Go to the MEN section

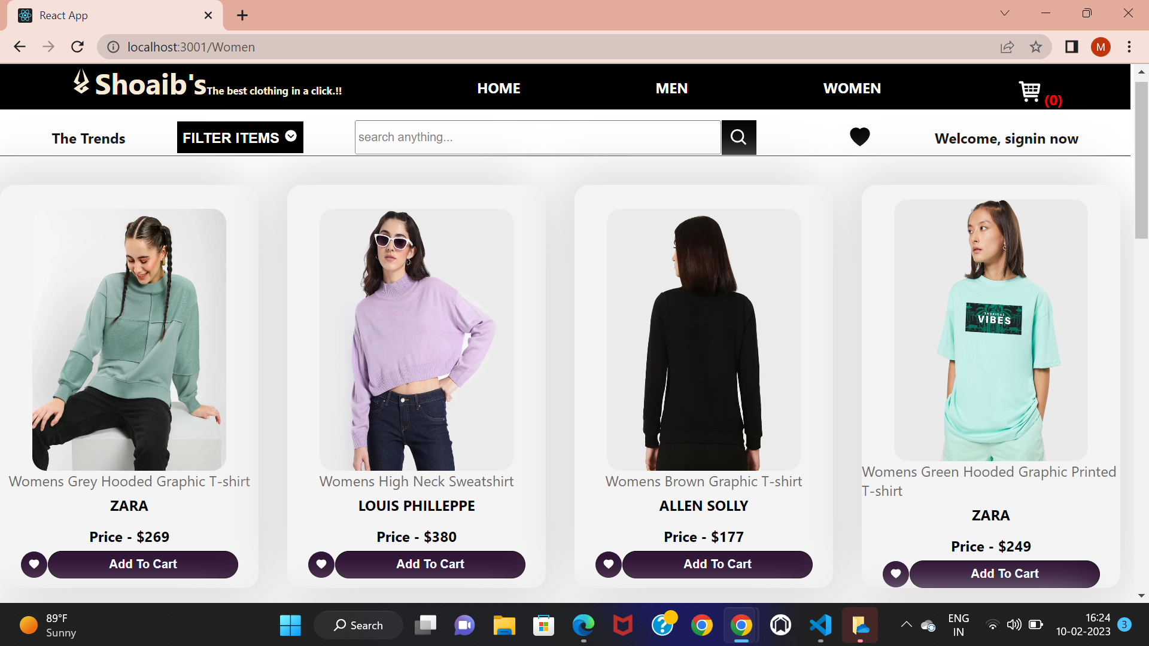click(671, 88)
